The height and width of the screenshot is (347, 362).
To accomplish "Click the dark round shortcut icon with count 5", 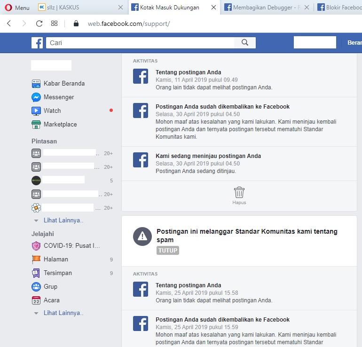I will pos(36,181).
